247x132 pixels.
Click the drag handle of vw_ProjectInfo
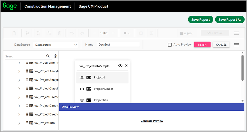(x=27, y=123)
